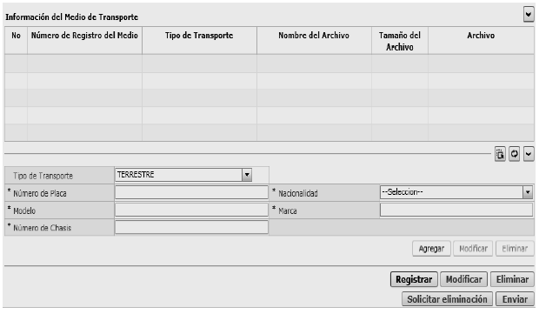The width and height of the screenshot is (539, 314).
Task: Open the Nacionalidad selection dropdown
Action: click(x=528, y=192)
